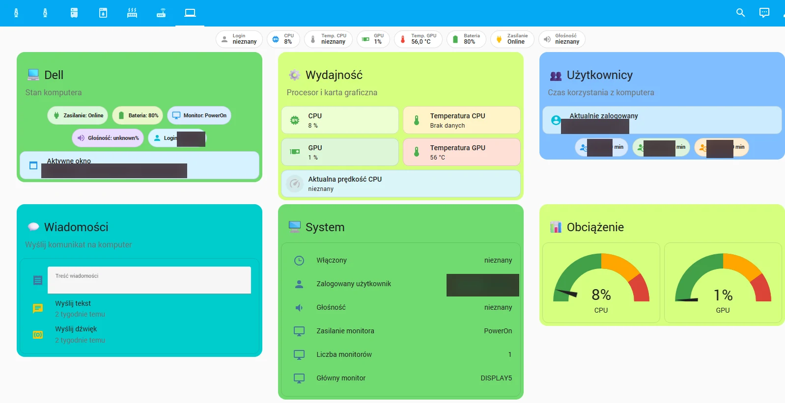Open the Aktualnie zalogowany tile
Image resolution: width=785 pixels, height=403 pixels.
662,120
